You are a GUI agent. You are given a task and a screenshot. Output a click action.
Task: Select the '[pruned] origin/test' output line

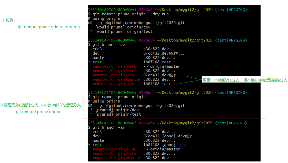coord(115,114)
